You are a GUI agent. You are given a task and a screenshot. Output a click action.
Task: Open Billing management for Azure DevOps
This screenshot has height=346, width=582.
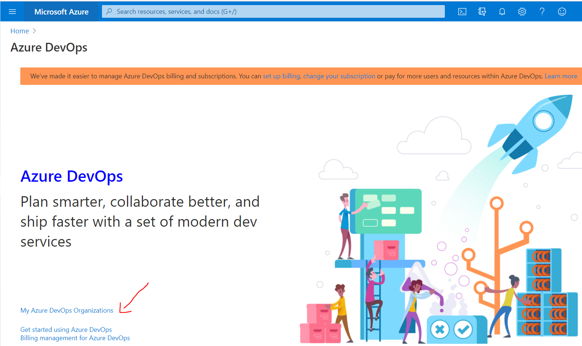(x=75, y=338)
